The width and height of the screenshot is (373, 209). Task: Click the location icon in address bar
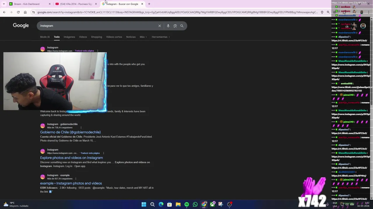click(322, 12)
